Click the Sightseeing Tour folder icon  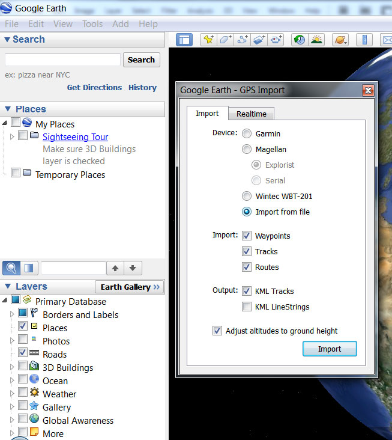coord(34,135)
